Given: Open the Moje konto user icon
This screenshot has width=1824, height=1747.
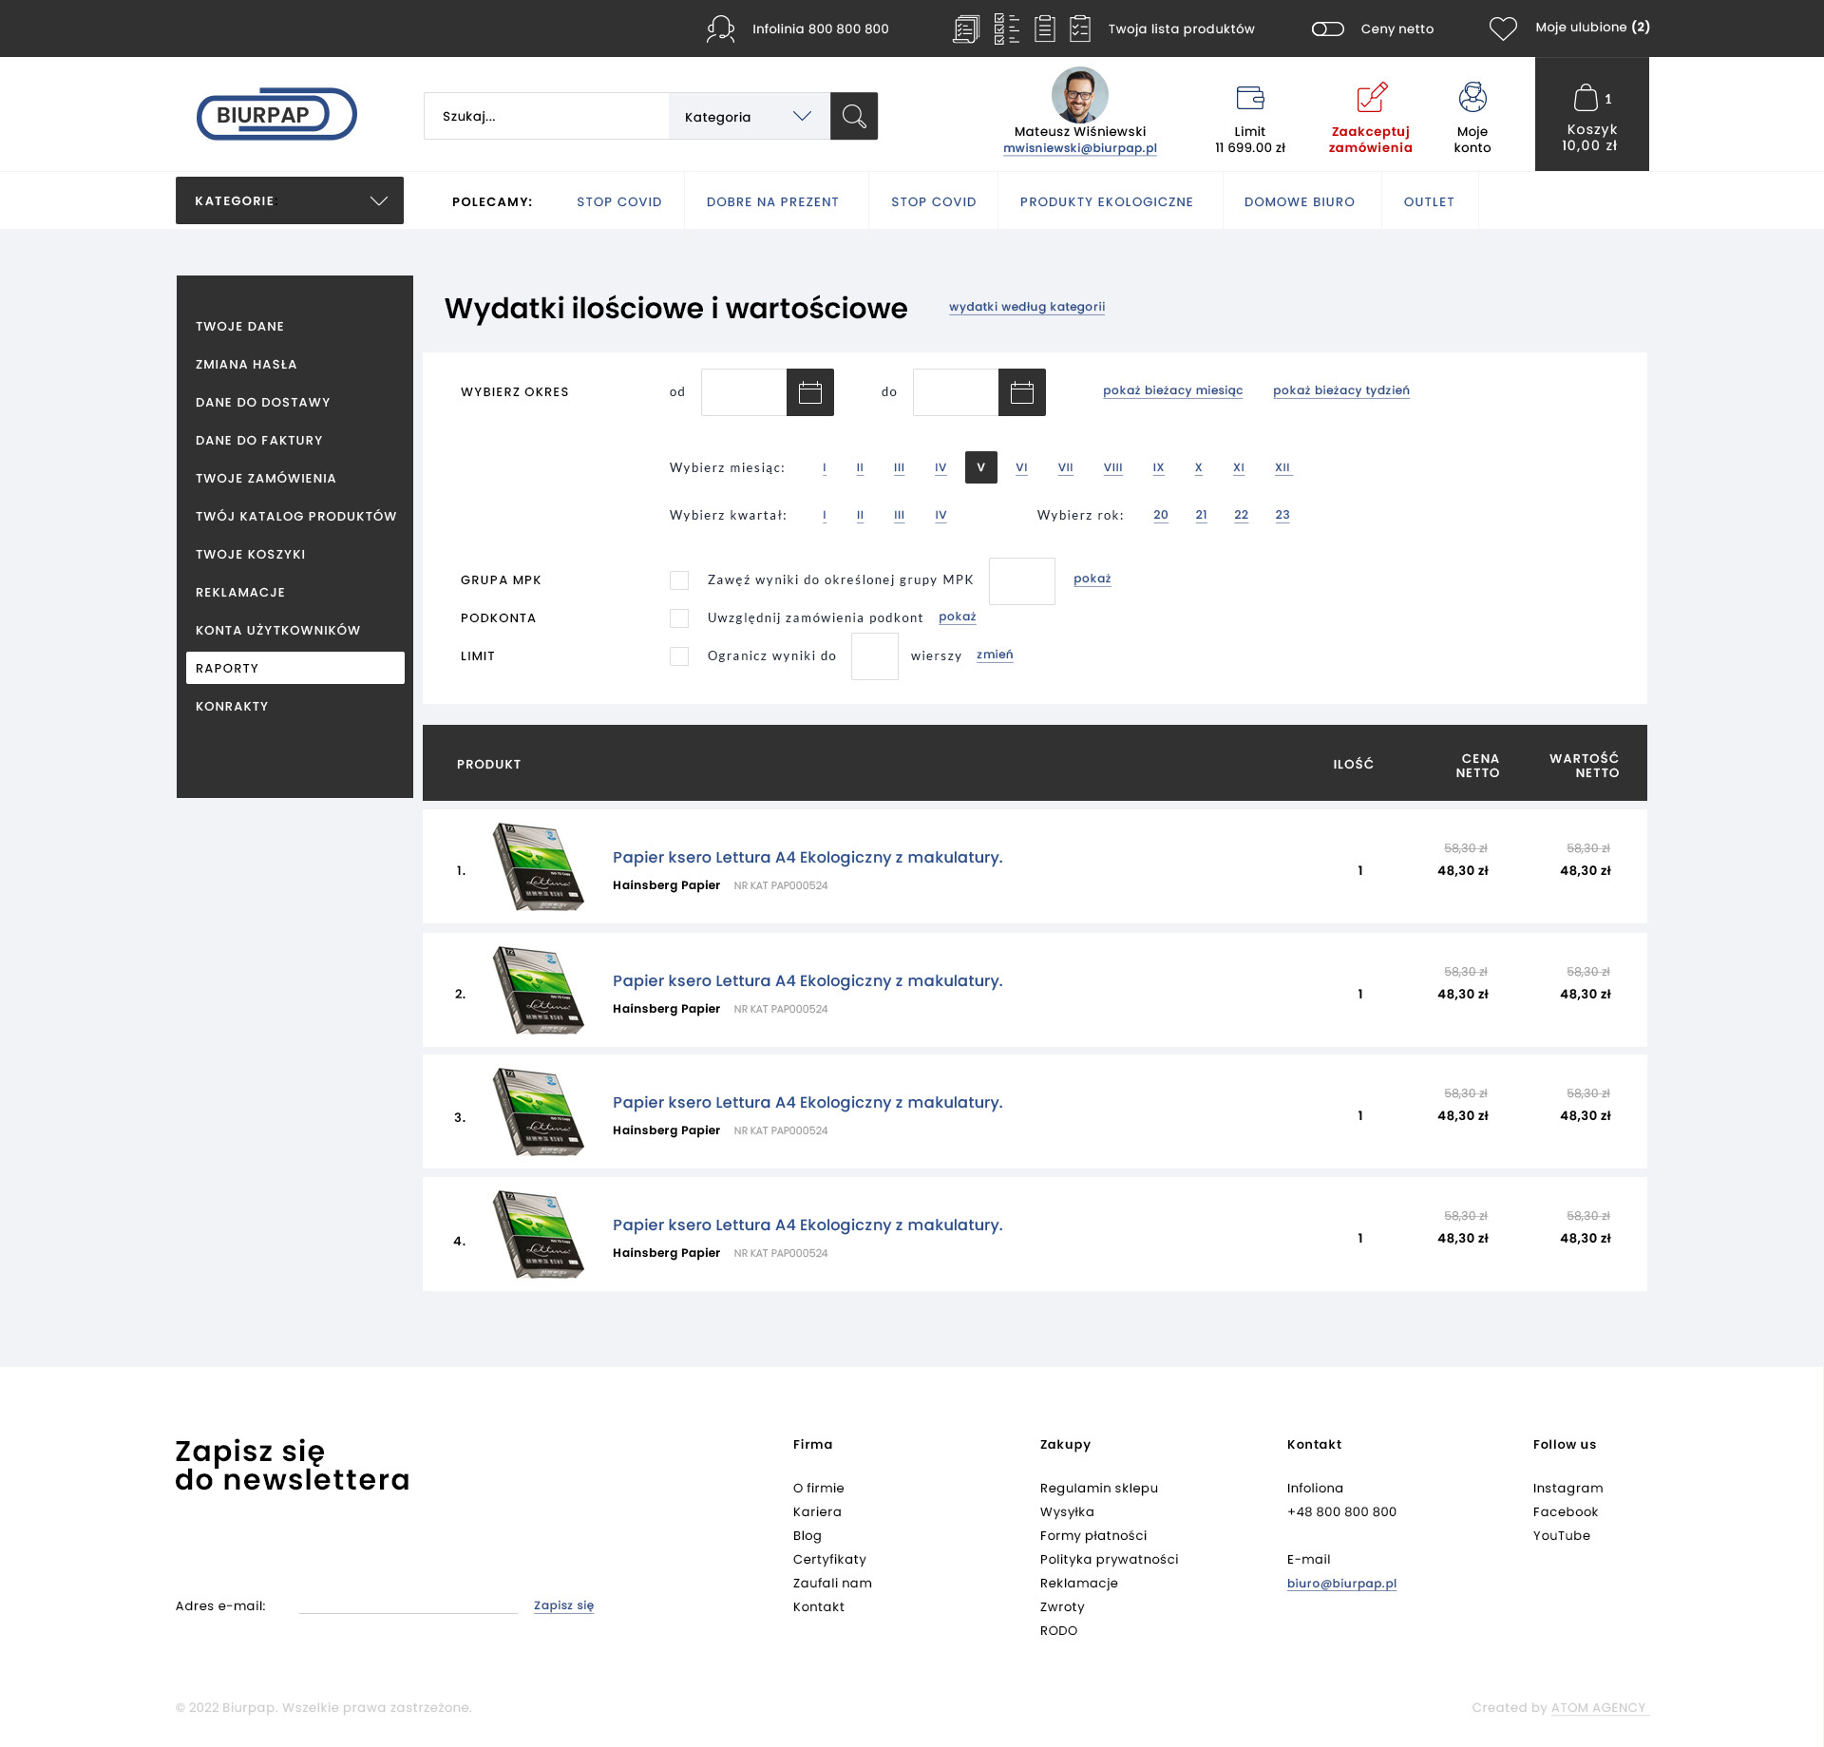Looking at the screenshot, I should pos(1472,98).
